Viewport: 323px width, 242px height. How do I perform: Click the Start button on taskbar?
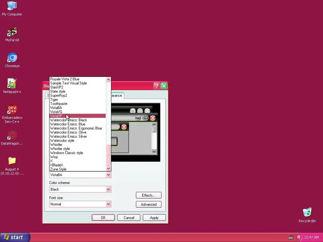coord(15,237)
